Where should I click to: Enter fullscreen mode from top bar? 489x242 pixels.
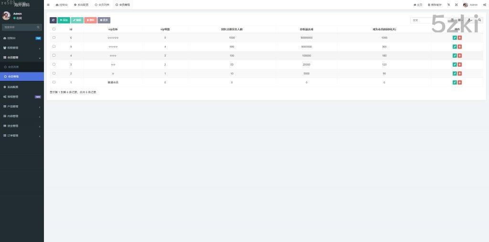tap(456, 5)
